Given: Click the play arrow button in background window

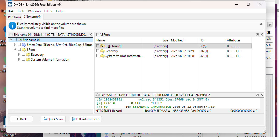Looking at the screenshot, I should 270,25.
